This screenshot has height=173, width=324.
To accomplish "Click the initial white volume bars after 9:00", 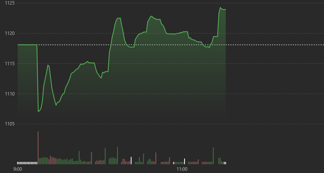I will 26,163.
